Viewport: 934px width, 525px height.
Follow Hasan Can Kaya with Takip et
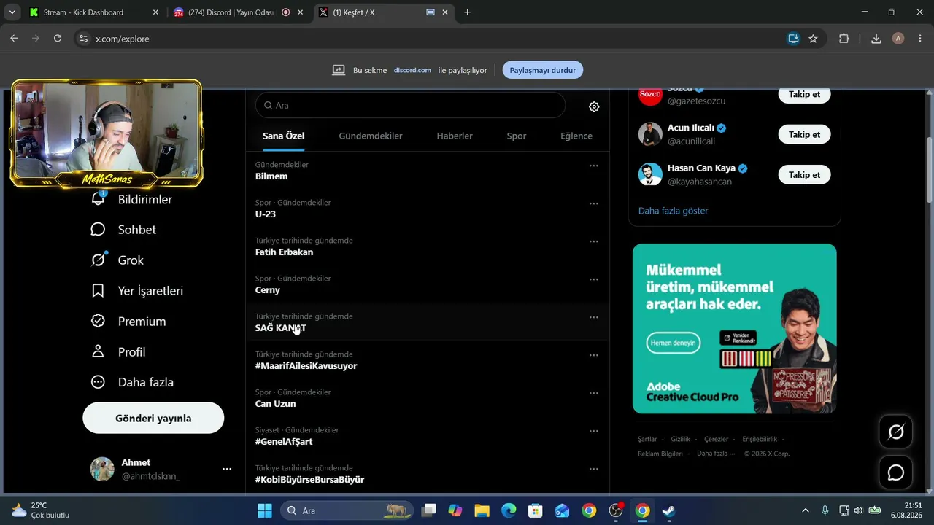coord(804,175)
